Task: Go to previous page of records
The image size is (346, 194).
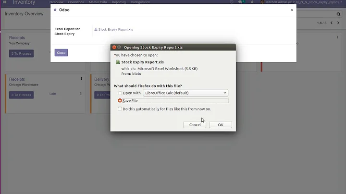Action: click(332, 23)
